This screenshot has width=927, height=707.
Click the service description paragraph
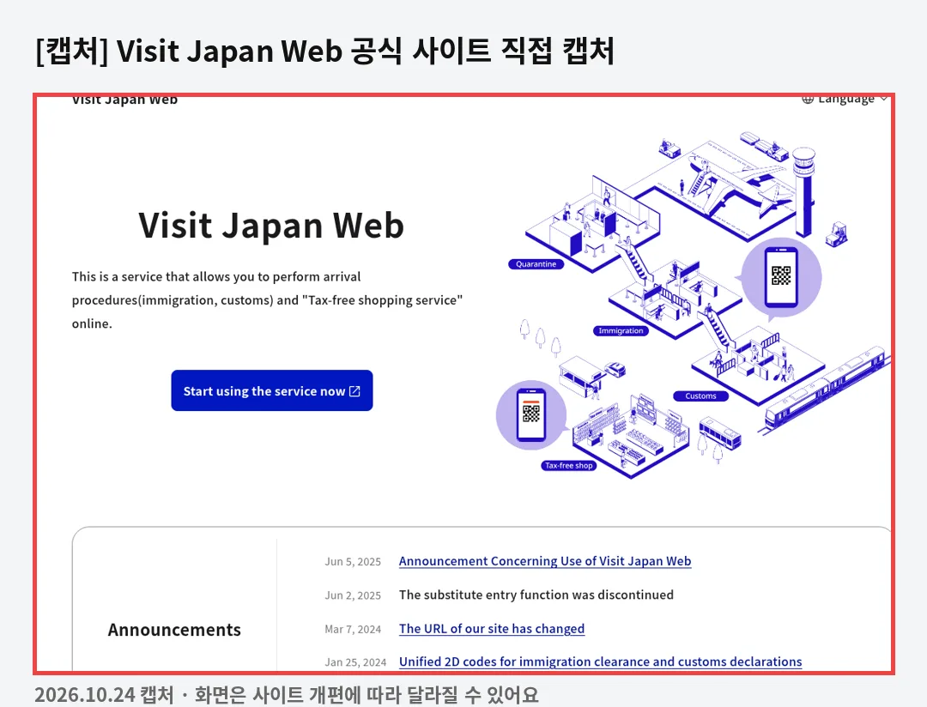[x=267, y=299]
